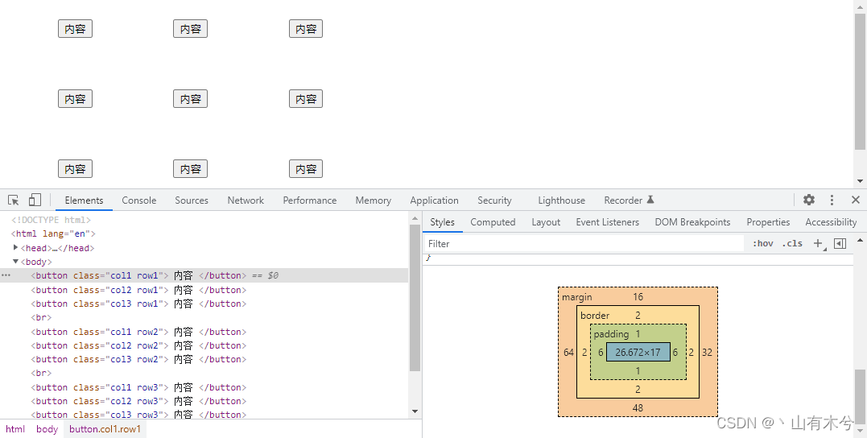This screenshot has height=438, width=867.
Task: Toggle the device toolbar icon
Action: (x=35, y=200)
